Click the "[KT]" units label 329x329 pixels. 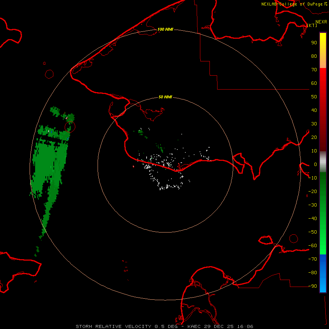pyautogui.click(x=312, y=25)
